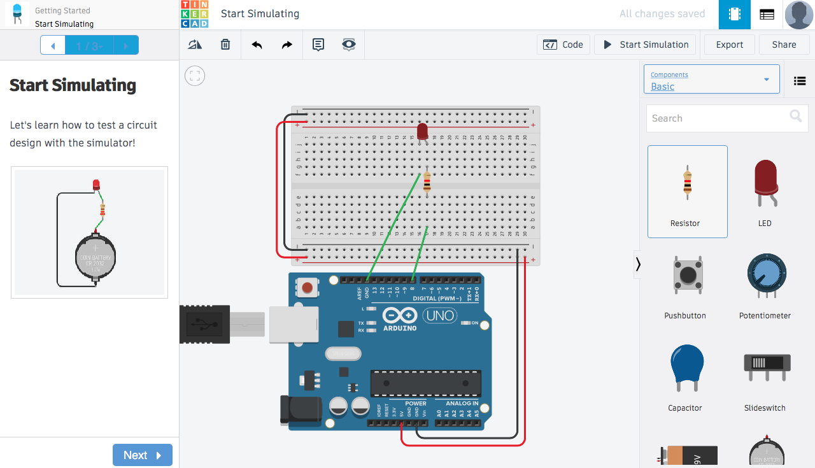
Task: Select the coin cell battery component
Action: coord(767,451)
